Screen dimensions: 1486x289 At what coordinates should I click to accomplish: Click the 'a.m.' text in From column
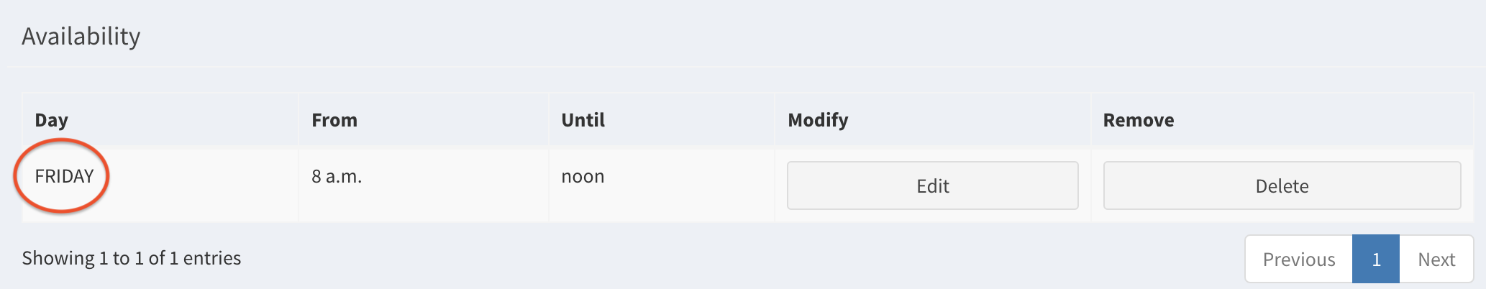(x=344, y=176)
